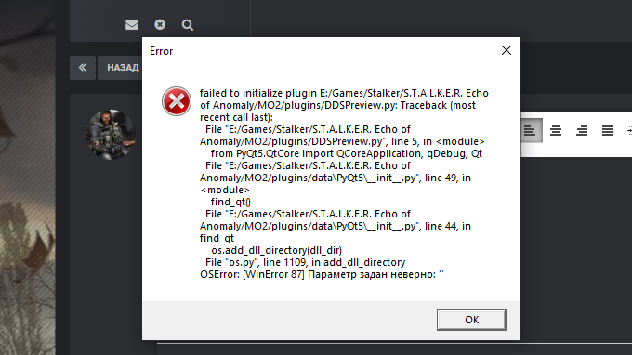Click the find_qt() traceback line

click(230, 202)
